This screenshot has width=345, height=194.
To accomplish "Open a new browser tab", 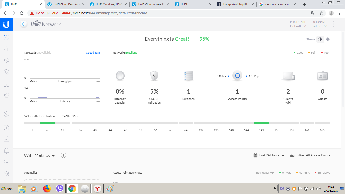I will point(304,4).
